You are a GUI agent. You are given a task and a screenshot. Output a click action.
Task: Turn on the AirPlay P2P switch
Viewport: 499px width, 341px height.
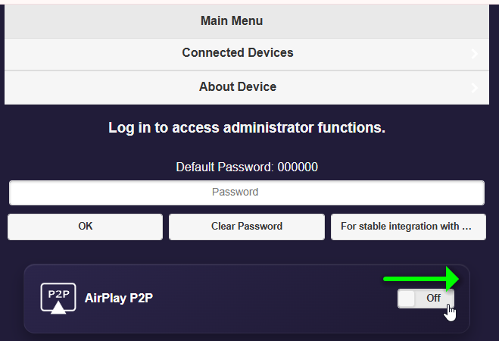click(426, 299)
